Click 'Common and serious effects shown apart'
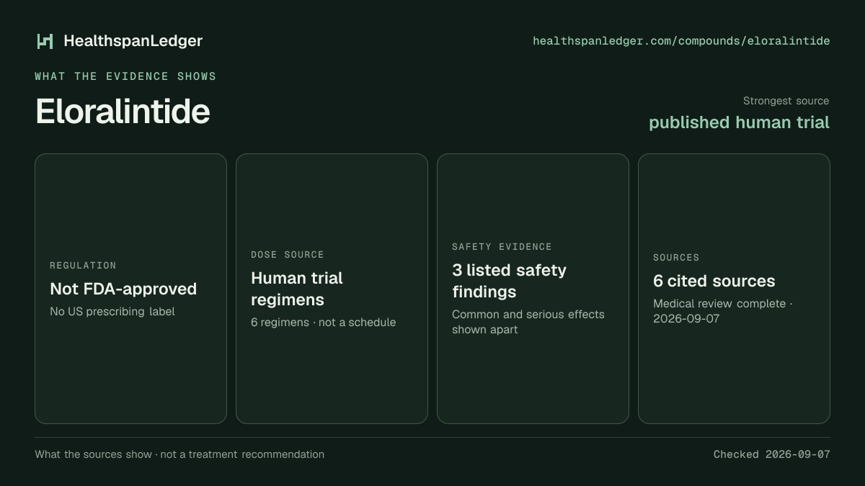865x486 pixels. coord(528,322)
